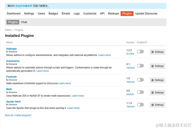The height and width of the screenshot is (129, 193).
Task: Select the highlighted Plugins top tab
Action: tap(127, 13)
